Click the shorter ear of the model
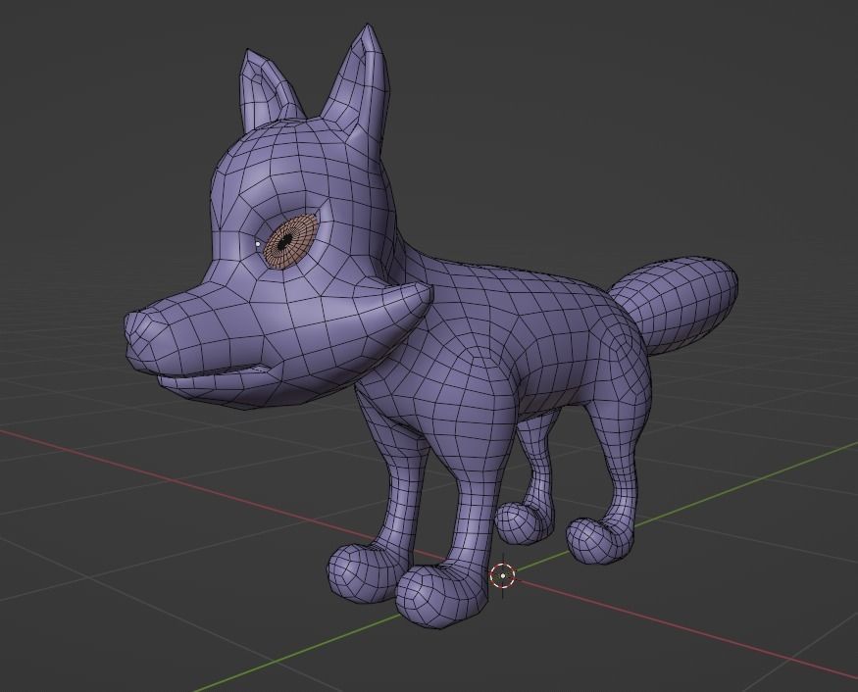Screen dimensions: 858x692 tap(268, 89)
